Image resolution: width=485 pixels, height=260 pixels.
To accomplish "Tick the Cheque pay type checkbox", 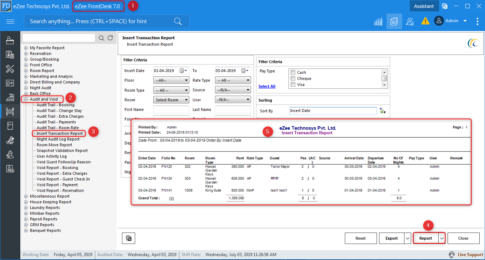I will (293, 78).
